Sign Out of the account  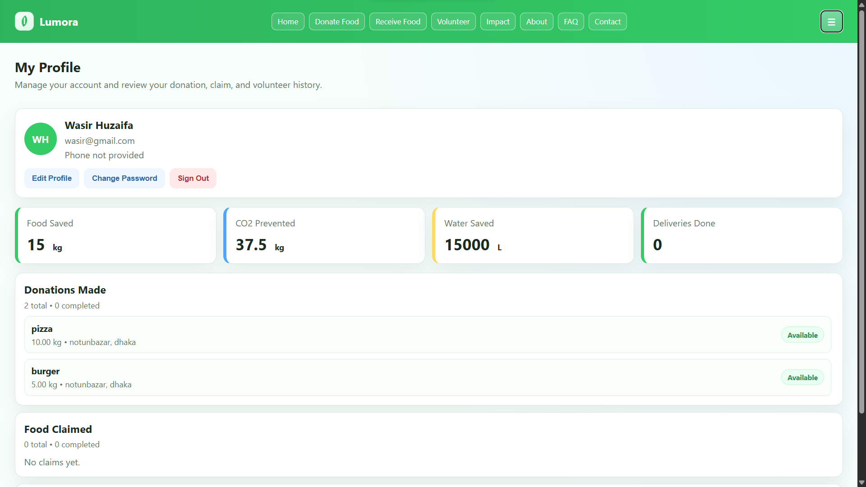pyautogui.click(x=193, y=178)
